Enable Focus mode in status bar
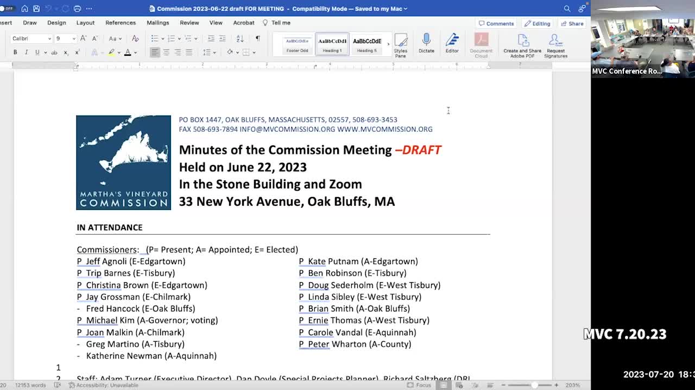This screenshot has width=695, height=390. tap(419, 385)
